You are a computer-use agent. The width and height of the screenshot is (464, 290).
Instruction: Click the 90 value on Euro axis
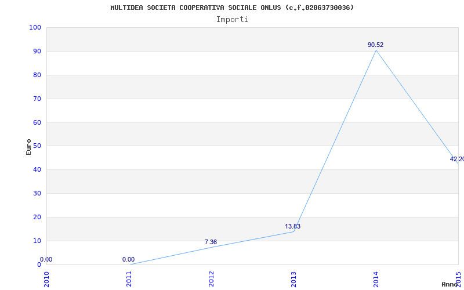pos(37,51)
